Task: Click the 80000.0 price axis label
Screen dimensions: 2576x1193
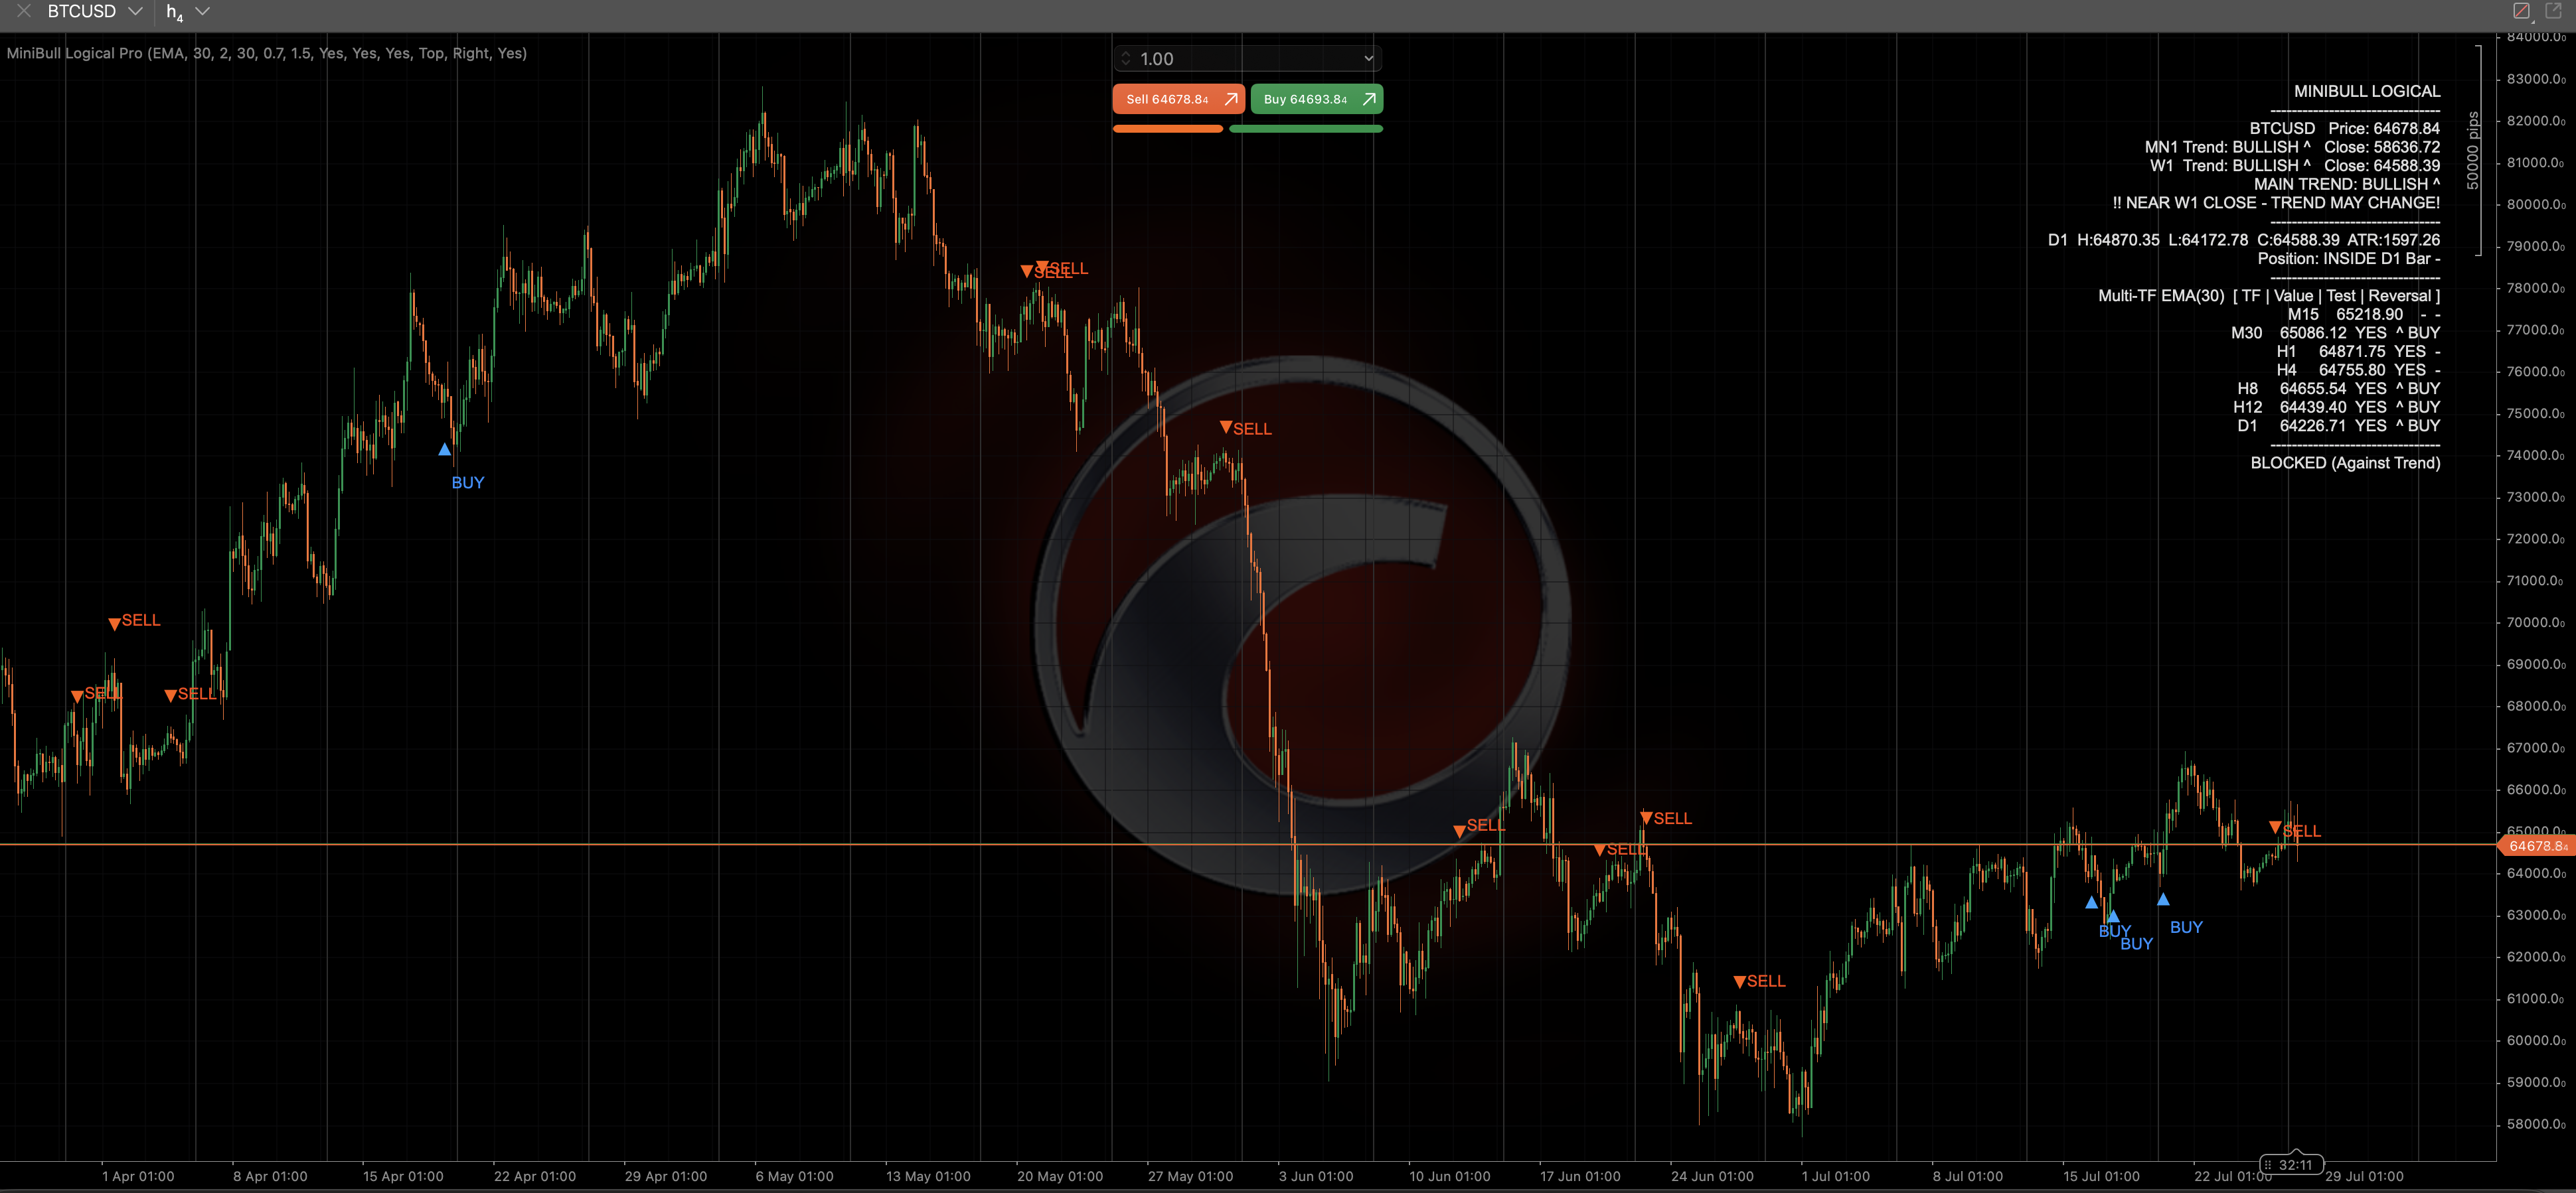Action: click(x=2535, y=205)
